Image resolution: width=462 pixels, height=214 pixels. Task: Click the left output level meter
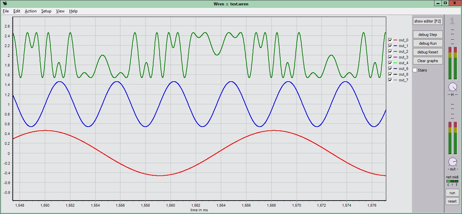tap(450, 138)
